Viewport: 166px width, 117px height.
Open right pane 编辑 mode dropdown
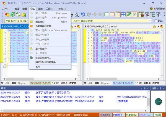97,83
